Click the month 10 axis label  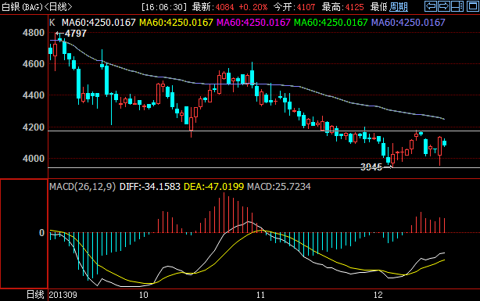click(144, 295)
